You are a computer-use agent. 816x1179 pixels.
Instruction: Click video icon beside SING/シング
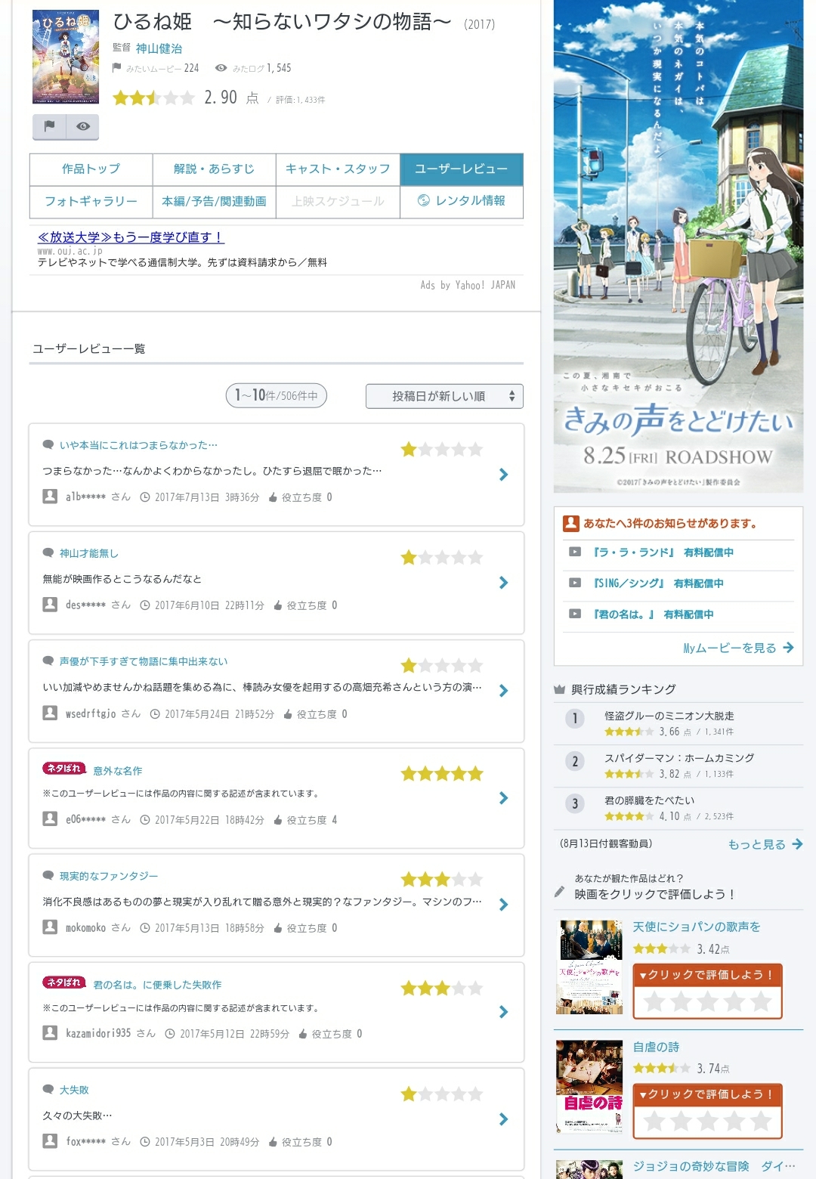(575, 583)
